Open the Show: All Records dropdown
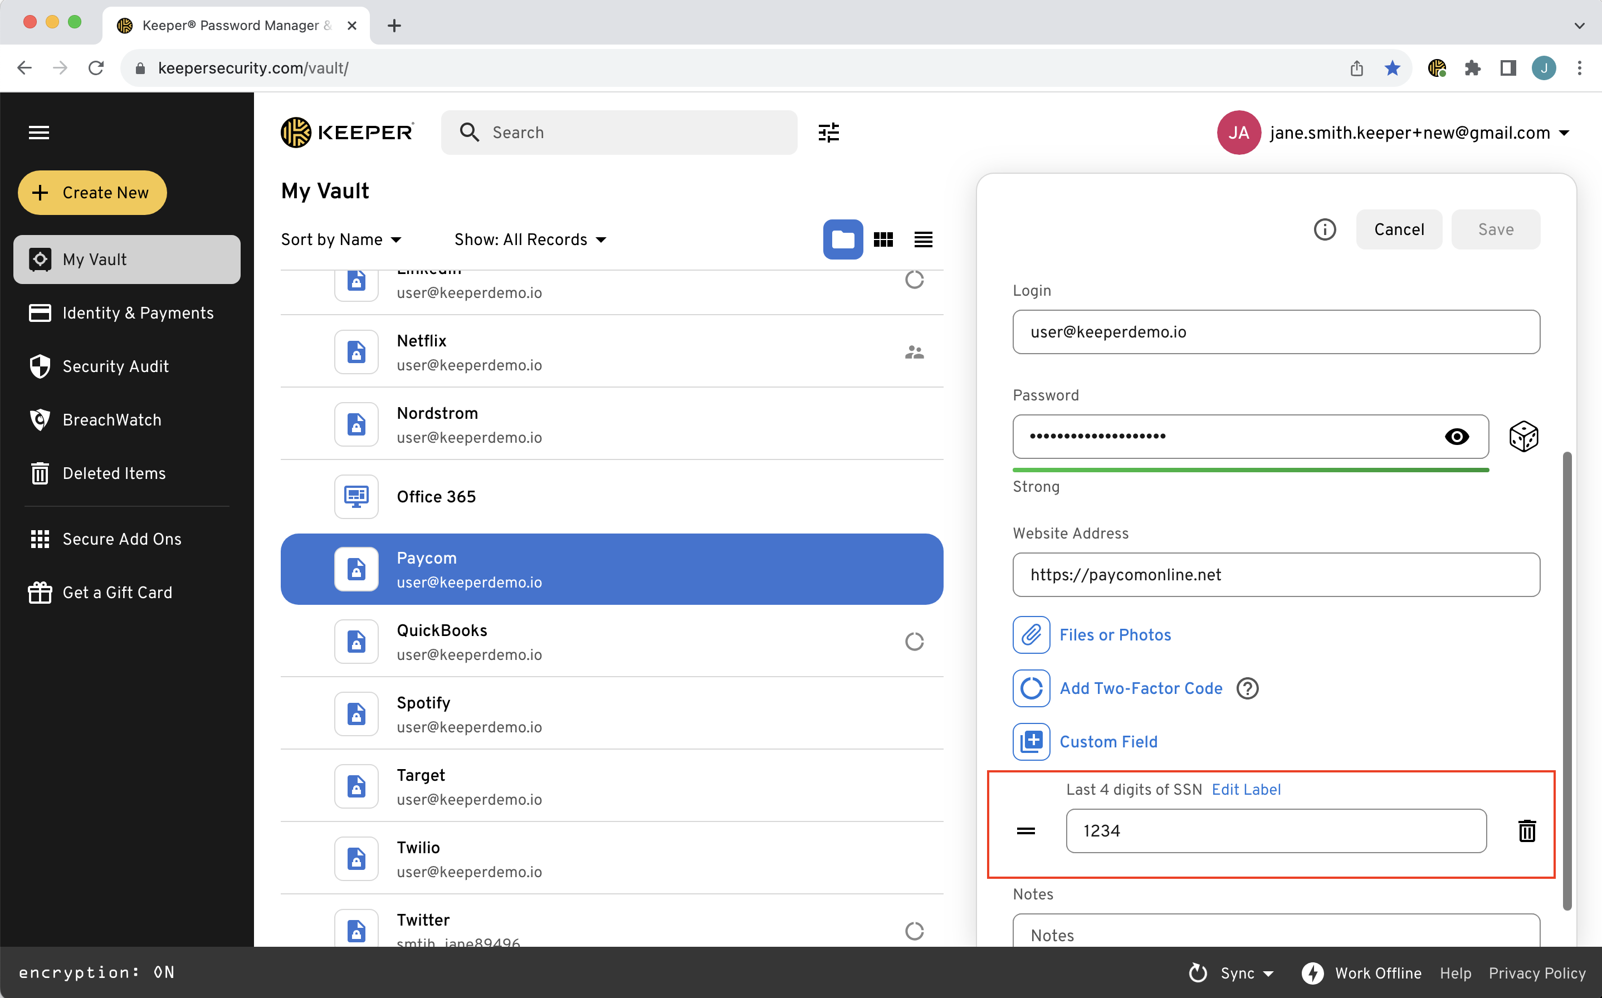 530,239
